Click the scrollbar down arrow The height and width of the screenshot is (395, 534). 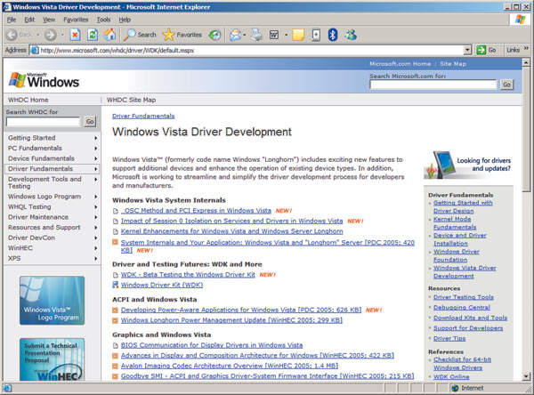click(x=526, y=376)
